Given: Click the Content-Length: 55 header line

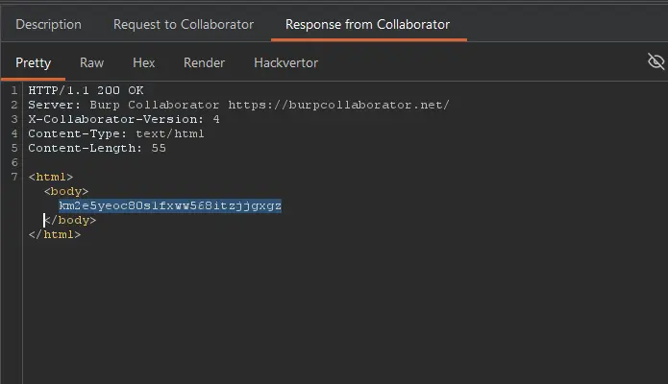Looking at the screenshot, I should pos(97,148).
